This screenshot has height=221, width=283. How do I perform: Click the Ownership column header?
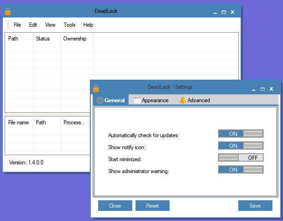point(77,39)
